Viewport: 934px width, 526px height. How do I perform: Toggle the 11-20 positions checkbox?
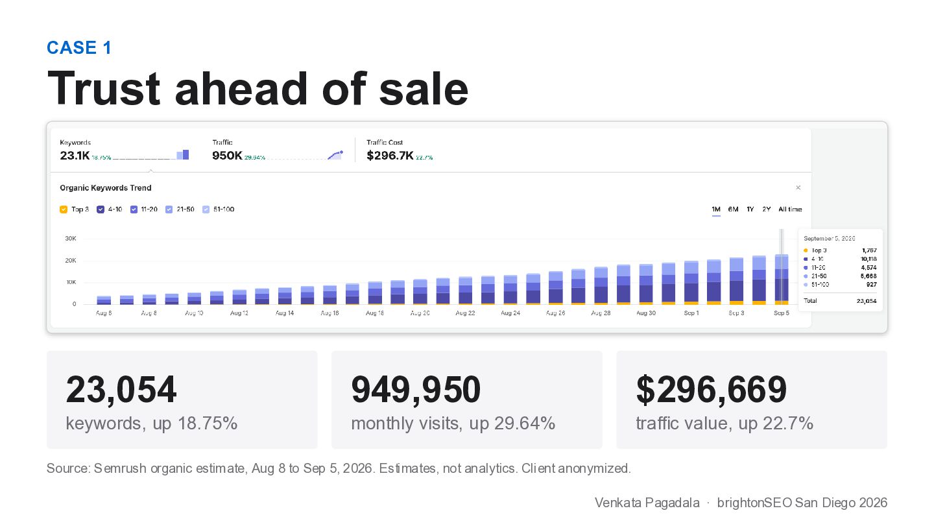coord(134,209)
